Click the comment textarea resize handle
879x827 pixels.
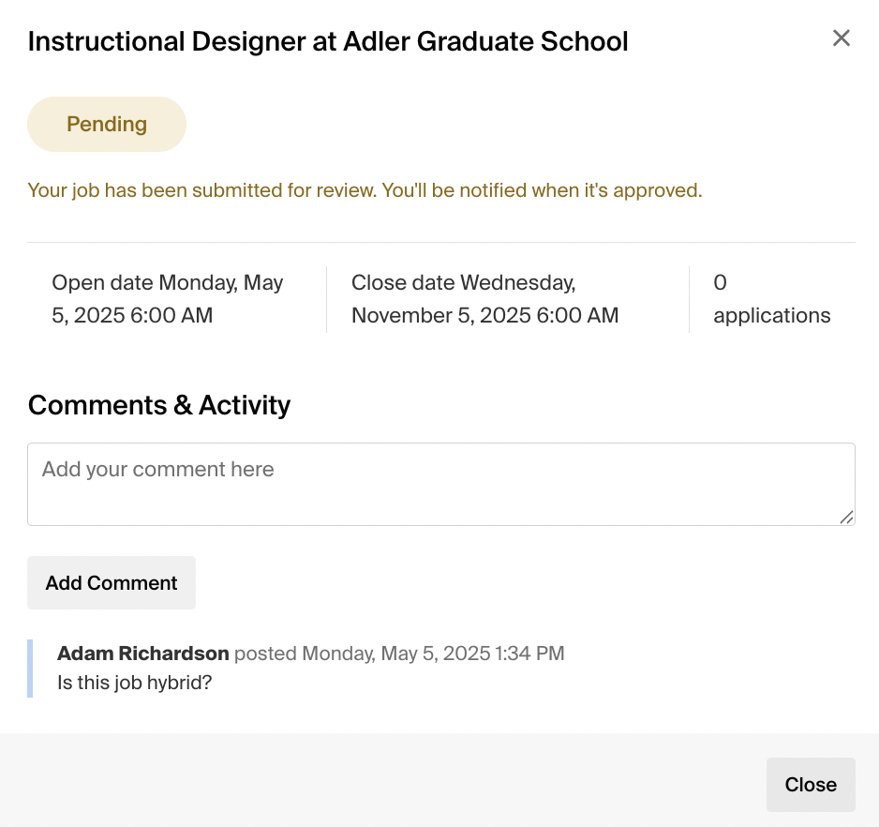[846, 518]
